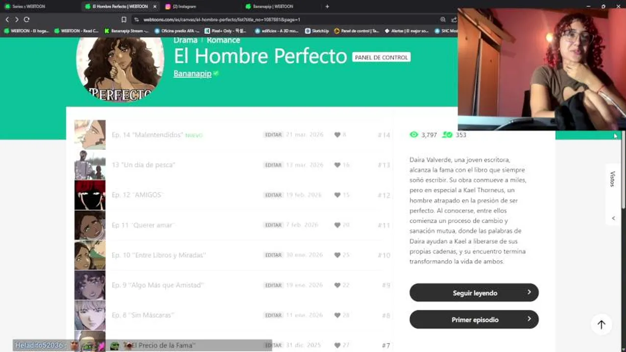Open a new browser tab
The height and width of the screenshot is (352, 626).
327,6
